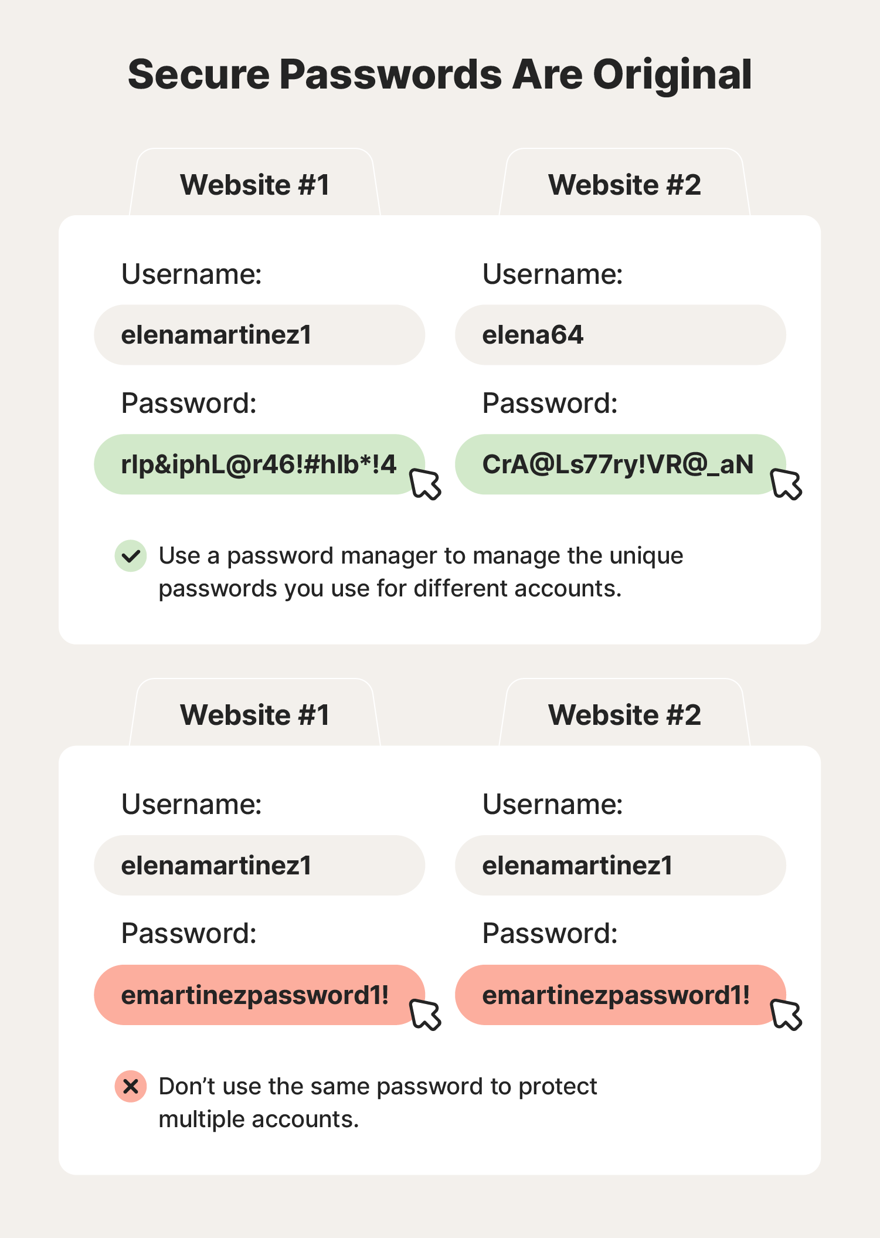This screenshot has height=1238, width=880.
Task: Focus the elena64 username field
Action: (620, 335)
